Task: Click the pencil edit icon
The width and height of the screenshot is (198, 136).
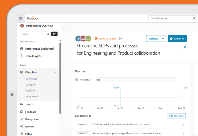Action: point(185,47)
